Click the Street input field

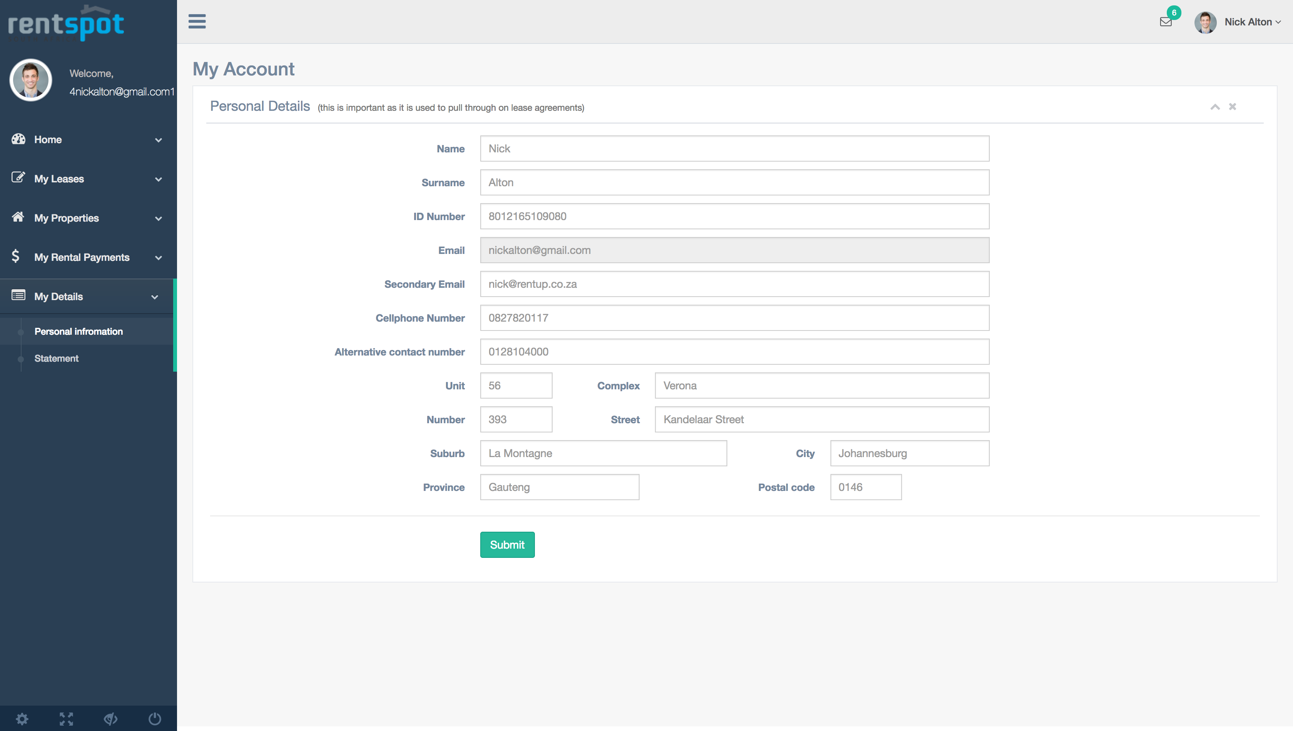822,419
